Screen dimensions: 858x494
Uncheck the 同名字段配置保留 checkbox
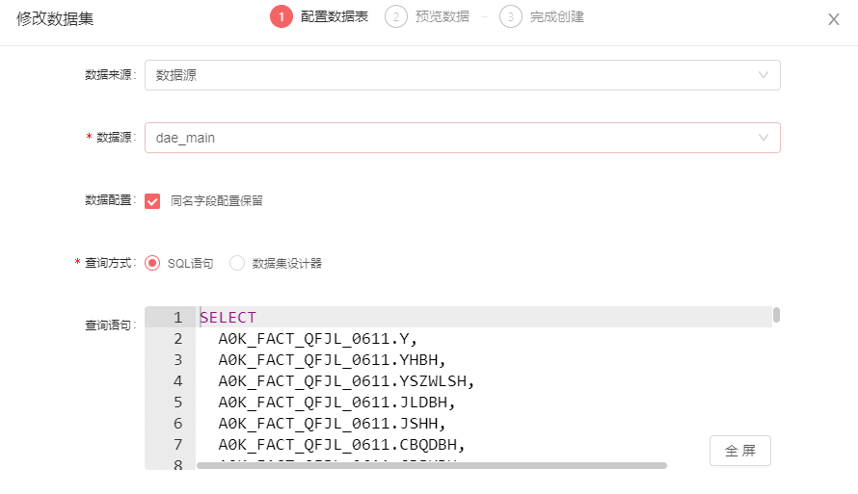(x=152, y=201)
